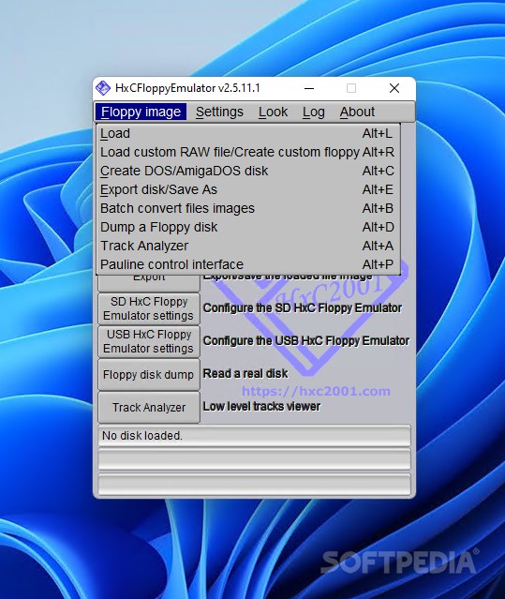Click the HxCFloppyEmulator title bar icon
Viewport: 505px width, 599px height.
point(103,88)
